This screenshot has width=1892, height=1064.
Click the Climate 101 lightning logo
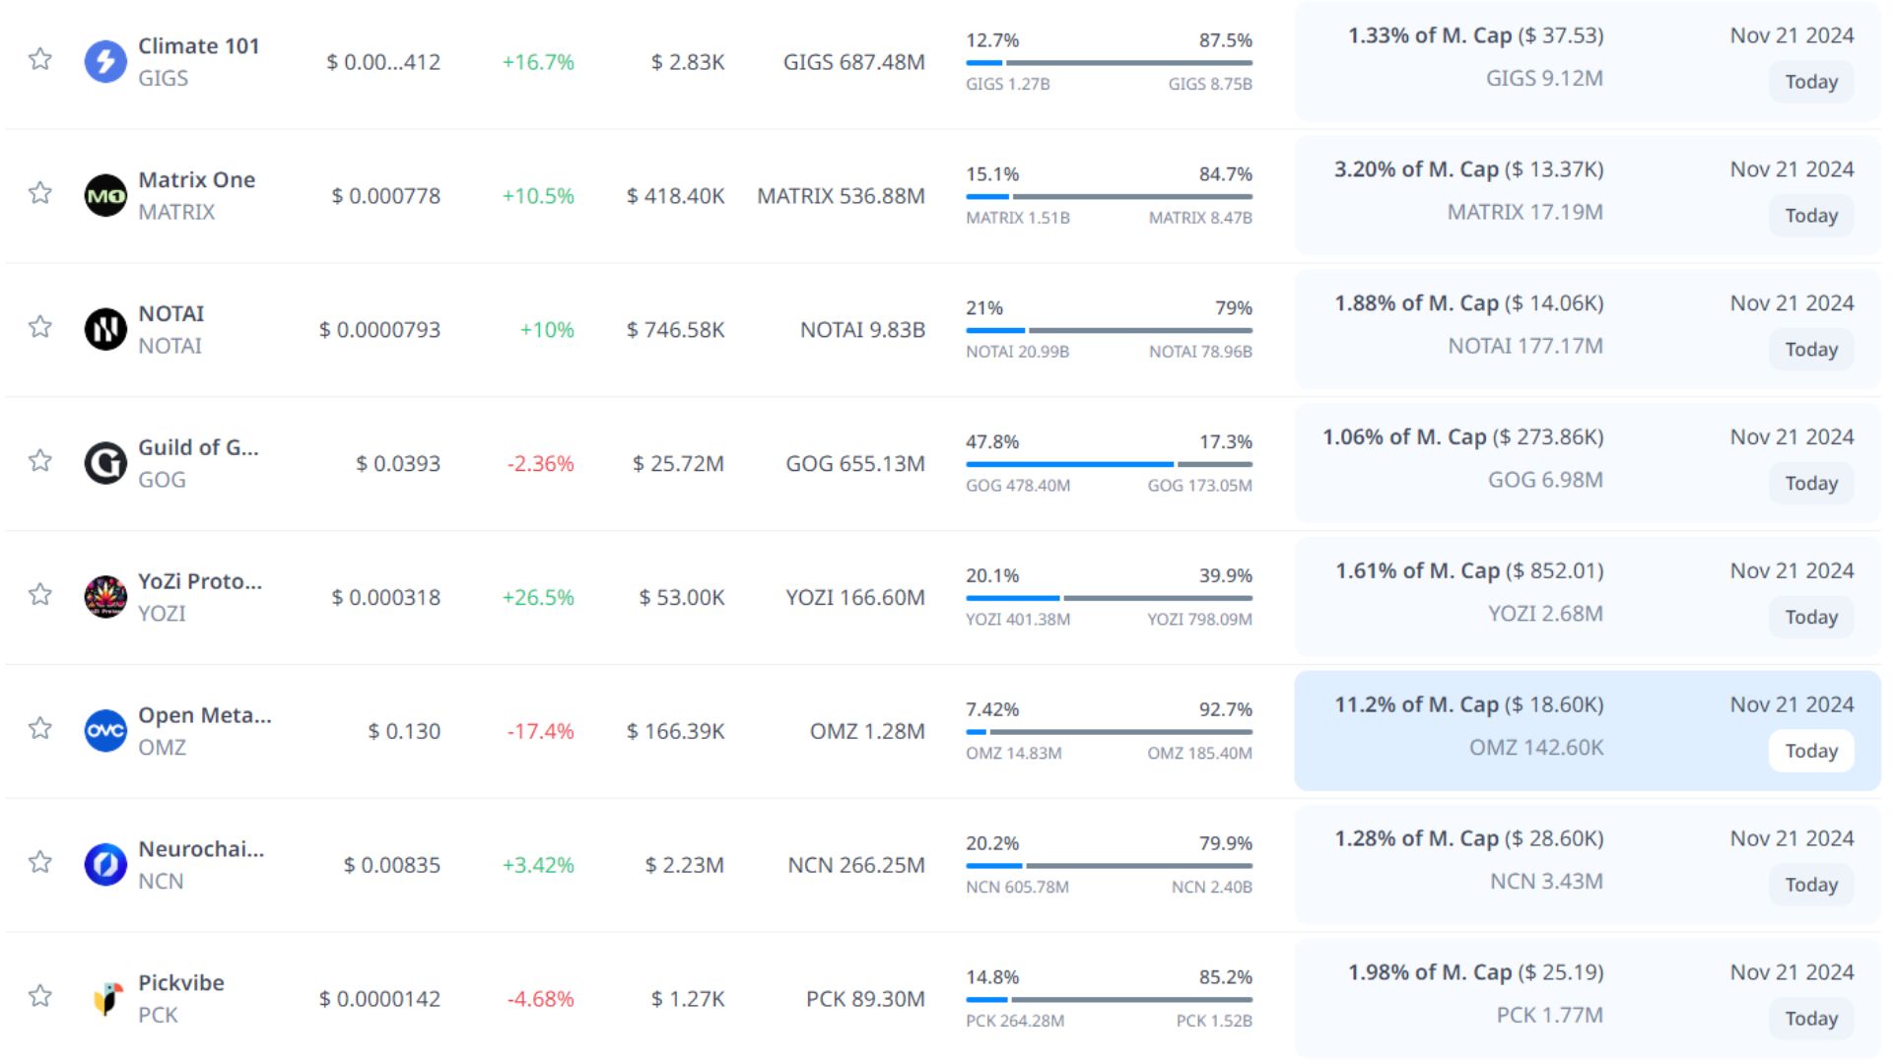click(105, 61)
